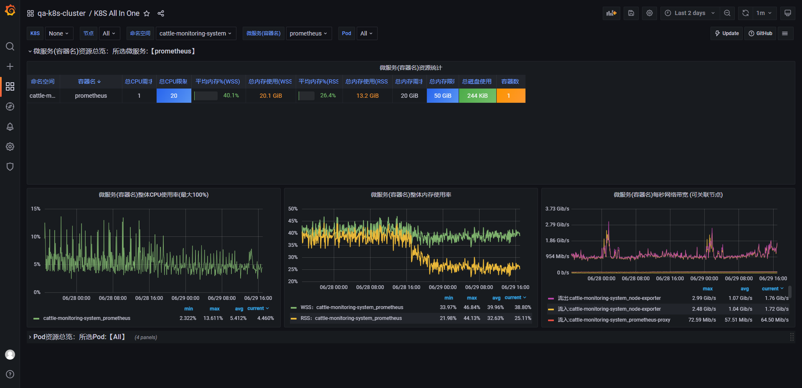Sort table by 总磁盘使用 column header
Screen dimensions: 802x388
tap(477, 81)
